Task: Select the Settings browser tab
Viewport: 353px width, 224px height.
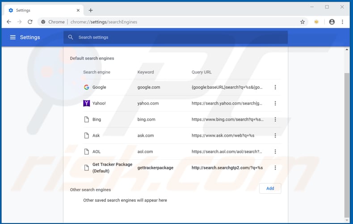Action: click(44, 10)
